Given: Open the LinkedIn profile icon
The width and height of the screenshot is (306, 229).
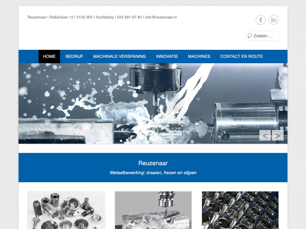Looking at the screenshot, I should click(273, 20).
